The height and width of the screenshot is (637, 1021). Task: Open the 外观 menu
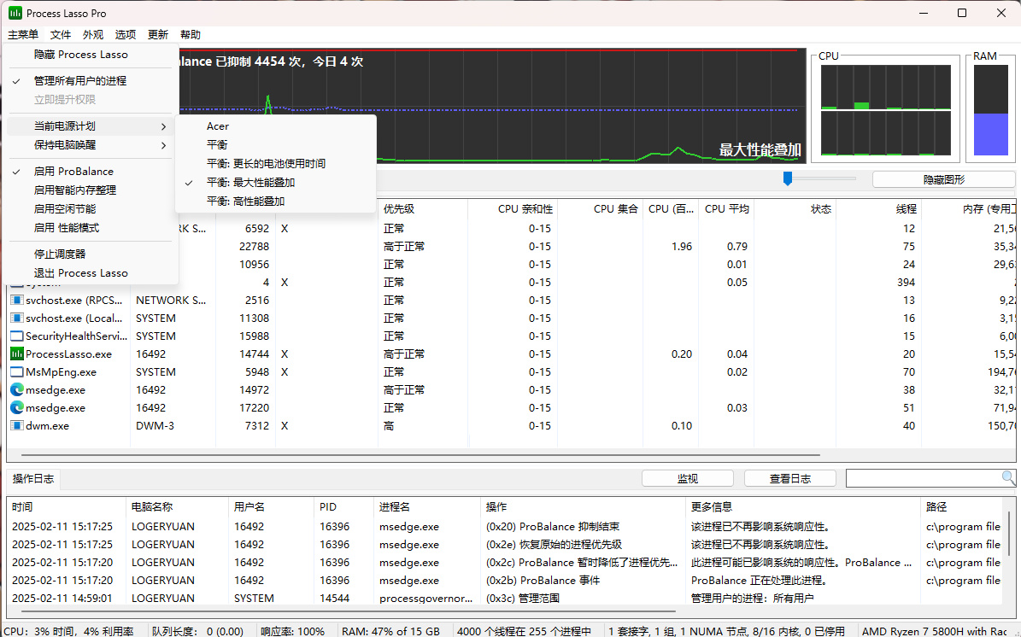(x=93, y=34)
